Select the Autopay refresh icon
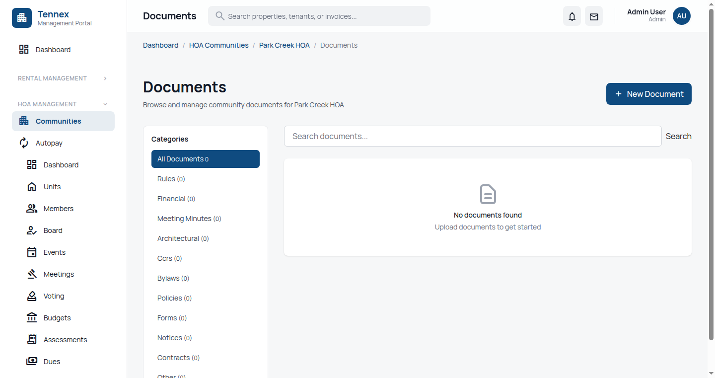 pos(23,143)
